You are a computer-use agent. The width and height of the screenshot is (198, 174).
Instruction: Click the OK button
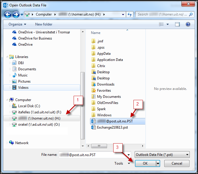click(145, 163)
